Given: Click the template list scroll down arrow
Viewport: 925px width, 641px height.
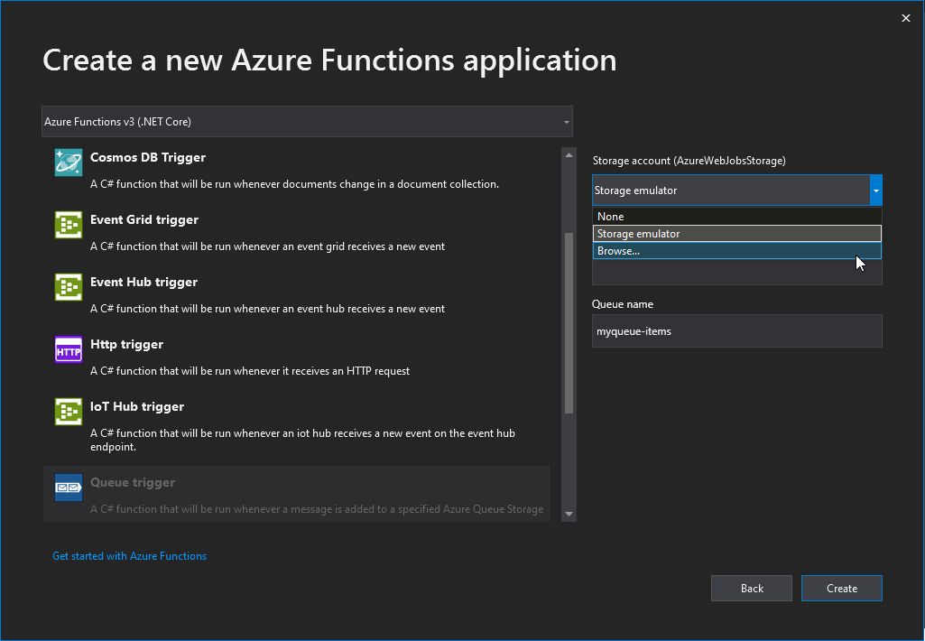Looking at the screenshot, I should (x=569, y=514).
